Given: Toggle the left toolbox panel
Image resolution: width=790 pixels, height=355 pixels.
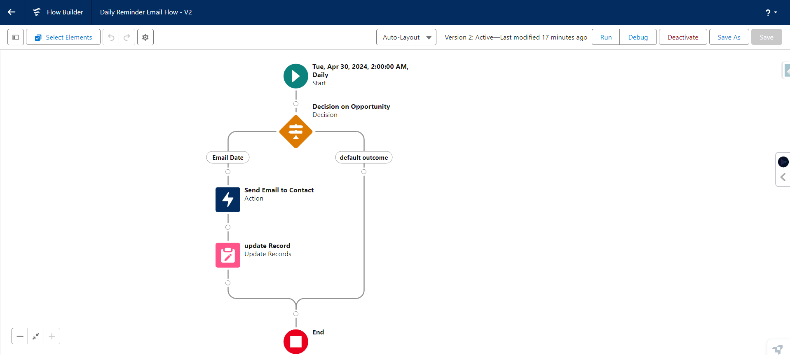Looking at the screenshot, I should tap(16, 37).
